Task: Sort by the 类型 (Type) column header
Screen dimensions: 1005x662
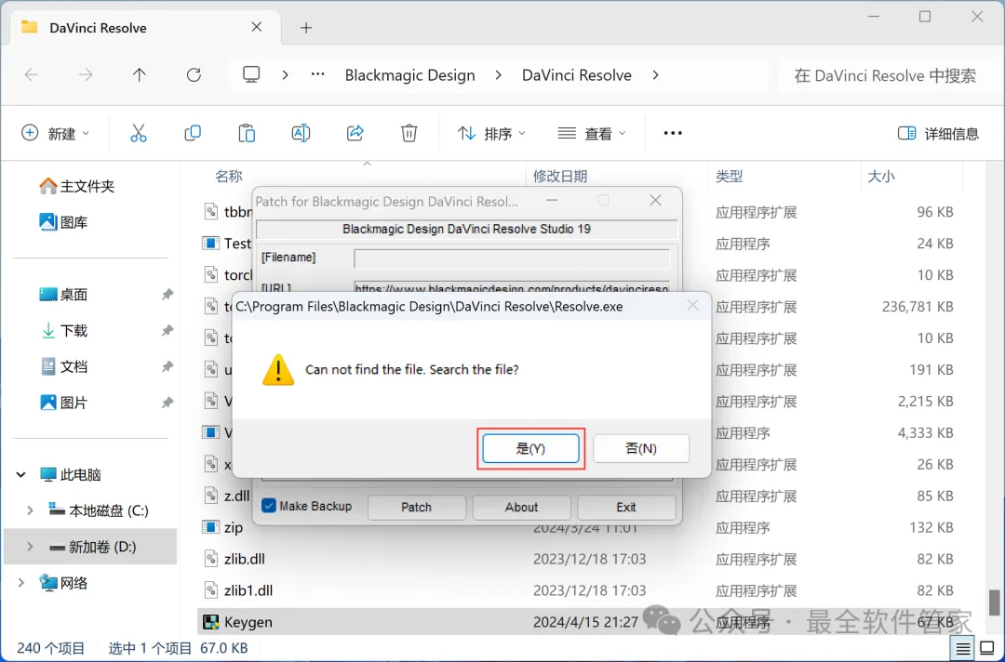Action: click(x=730, y=176)
